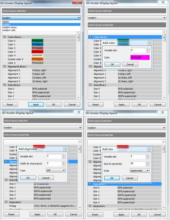This screenshot has width=170, height=220.
Task: Click OK in the Add color dialog
Action: [x=112, y=64]
